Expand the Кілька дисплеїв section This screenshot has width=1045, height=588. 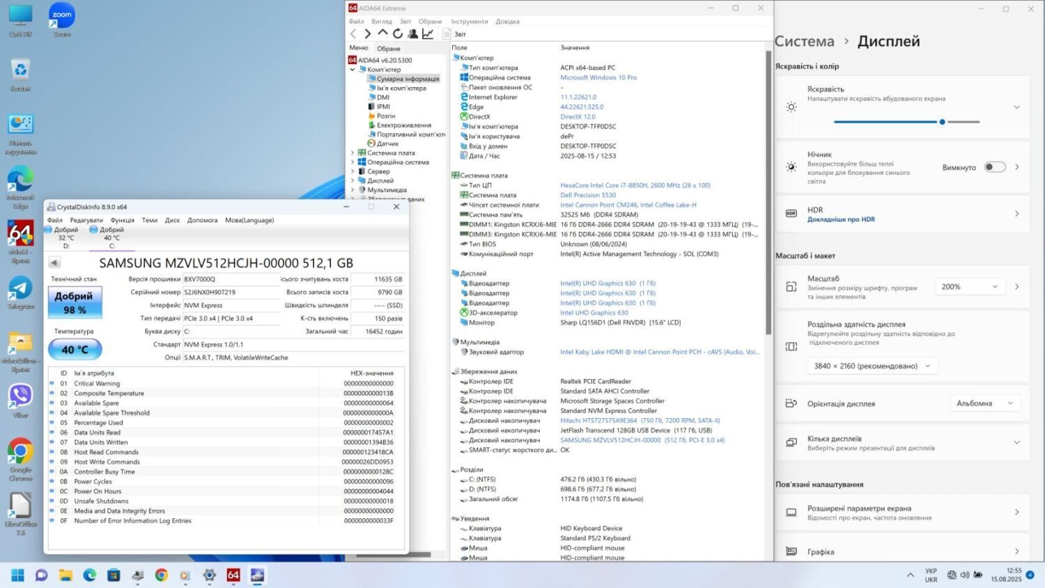(x=1016, y=442)
